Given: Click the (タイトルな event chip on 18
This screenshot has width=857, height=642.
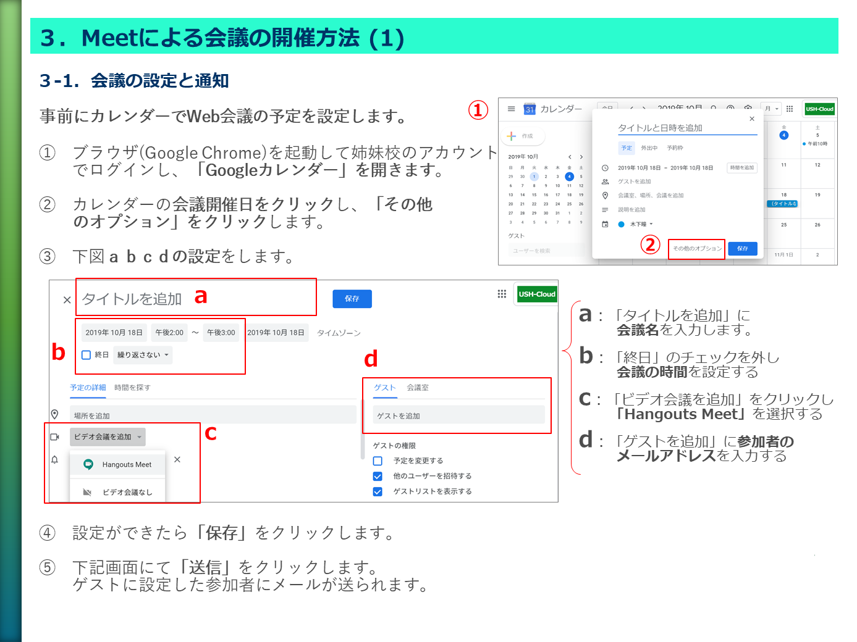Looking at the screenshot, I should (x=783, y=204).
